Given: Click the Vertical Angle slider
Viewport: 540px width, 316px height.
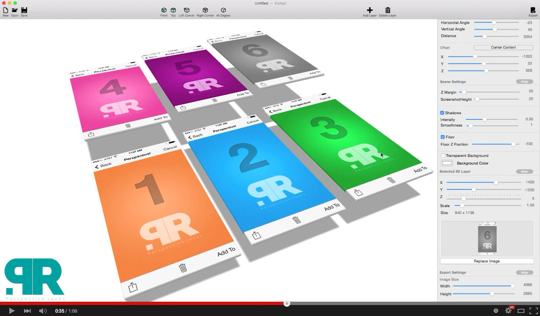Looking at the screenshot, I should pyautogui.click(x=496, y=29).
